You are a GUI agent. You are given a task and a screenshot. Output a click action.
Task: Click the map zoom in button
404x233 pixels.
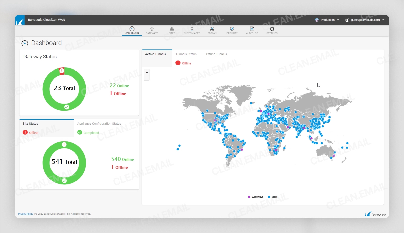click(147, 72)
